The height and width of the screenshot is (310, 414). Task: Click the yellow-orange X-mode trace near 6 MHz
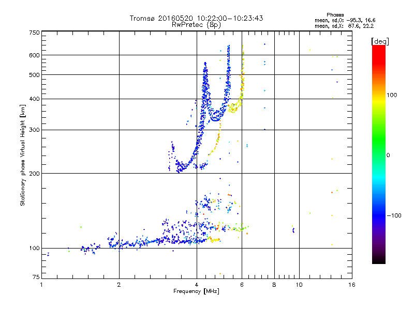tap(242, 76)
